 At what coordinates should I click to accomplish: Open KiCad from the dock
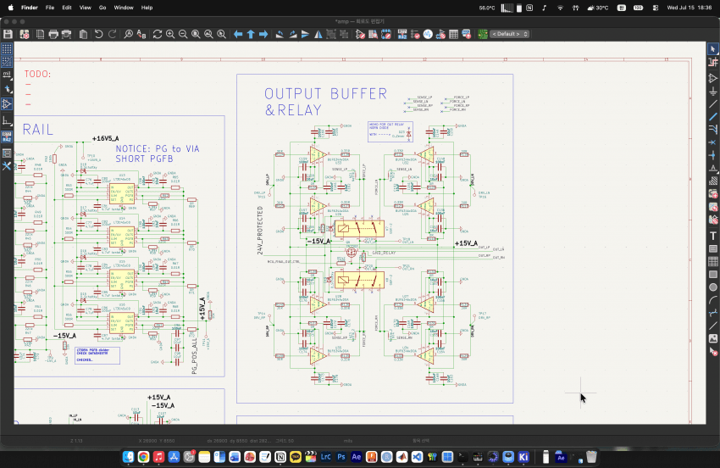click(x=523, y=456)
